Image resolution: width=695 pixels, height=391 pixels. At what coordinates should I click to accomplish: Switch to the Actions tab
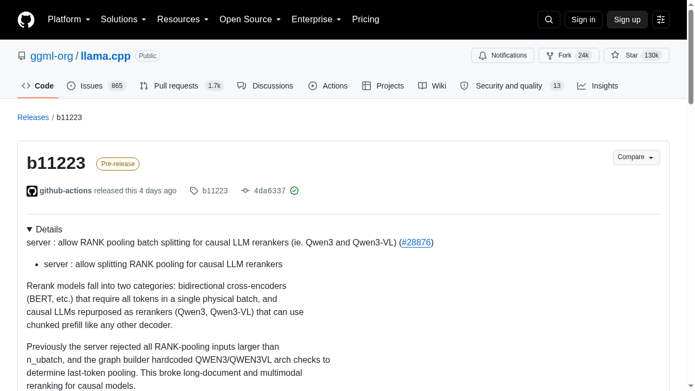coord(328,86)
